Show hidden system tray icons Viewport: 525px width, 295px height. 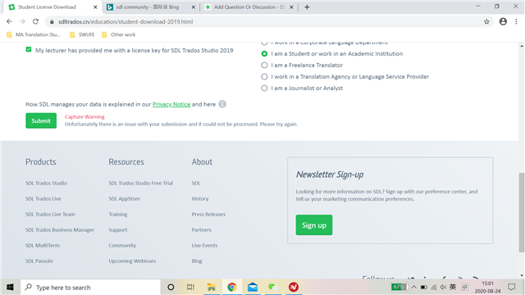click(413, 287)
